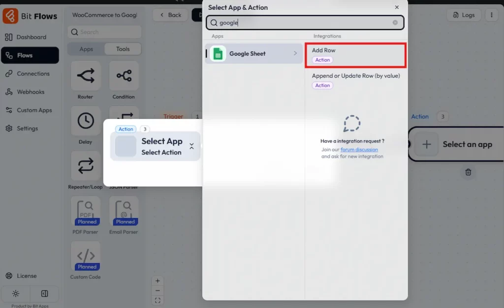Open the forum discussion link
This screenshot has width=504, height=308.
coord(359,150)
